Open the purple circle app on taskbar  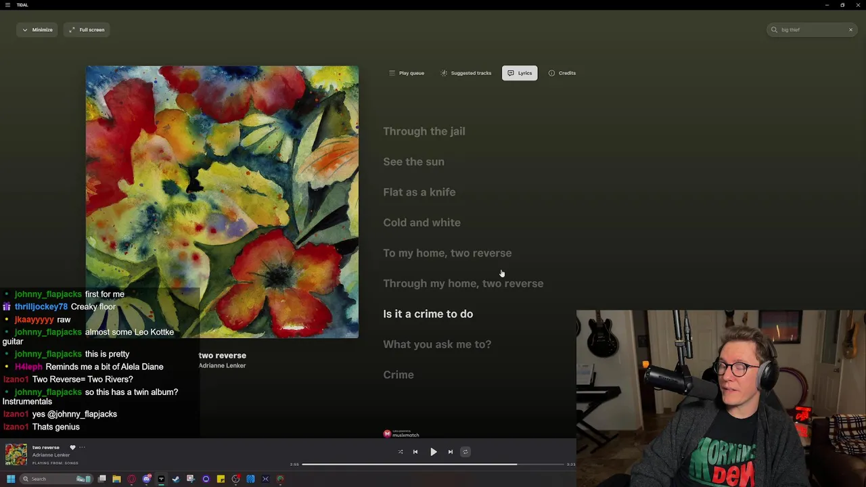point(206,479)
